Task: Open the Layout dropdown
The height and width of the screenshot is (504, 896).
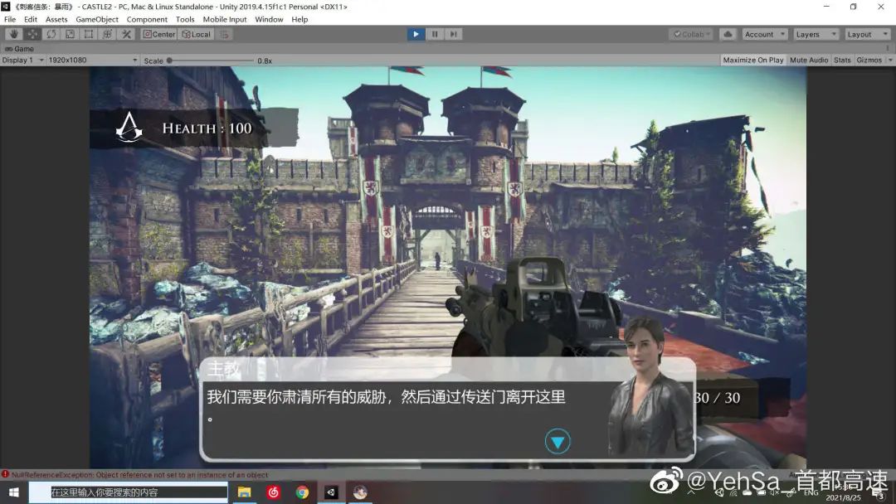Action: click(x=868, y=34)
